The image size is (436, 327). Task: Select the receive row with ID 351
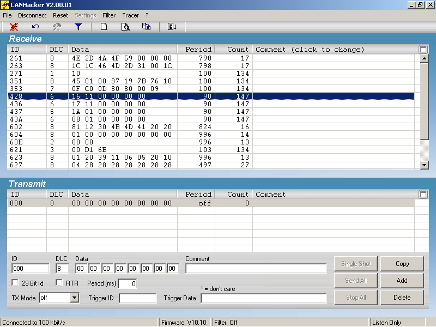pyautogui.click(x=211, y=81)
